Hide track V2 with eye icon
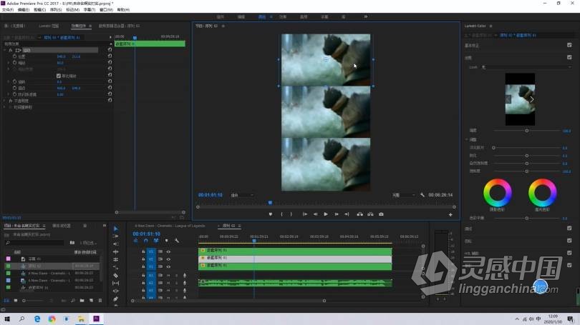The image size is (580, 325). tap(168, 259)
